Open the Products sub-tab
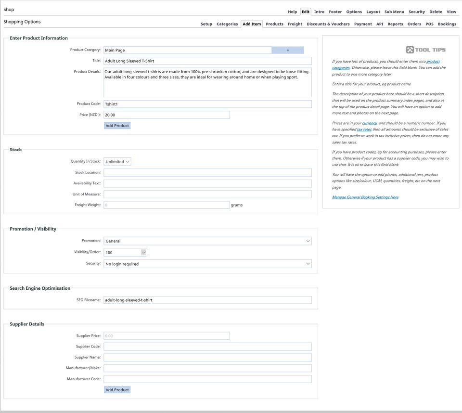Screen dimensions: 462x413 pos(274,24)
